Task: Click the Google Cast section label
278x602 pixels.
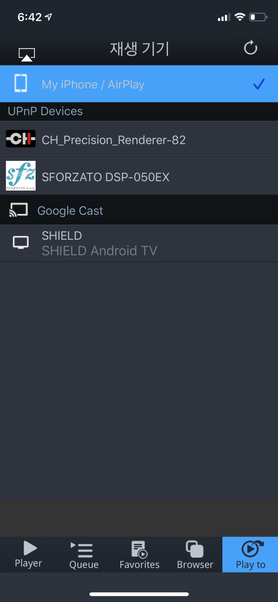Action: [70, 211]
